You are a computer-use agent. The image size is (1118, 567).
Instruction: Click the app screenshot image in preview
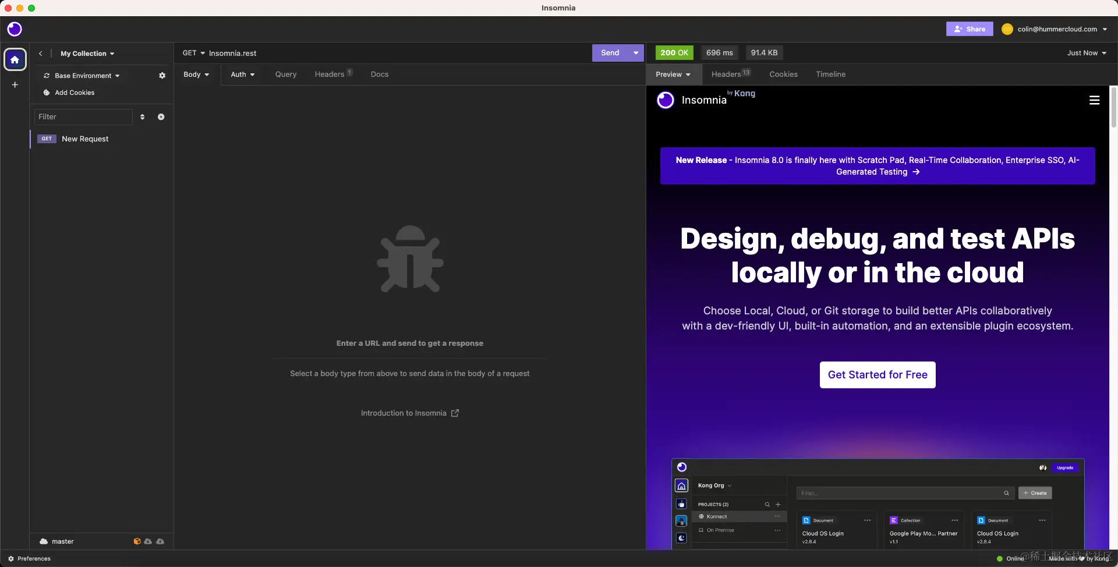[878, 504]
